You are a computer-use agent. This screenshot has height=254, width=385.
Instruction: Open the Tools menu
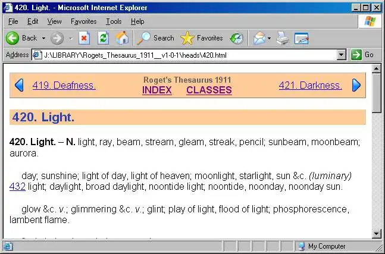(x=114, y=21)
